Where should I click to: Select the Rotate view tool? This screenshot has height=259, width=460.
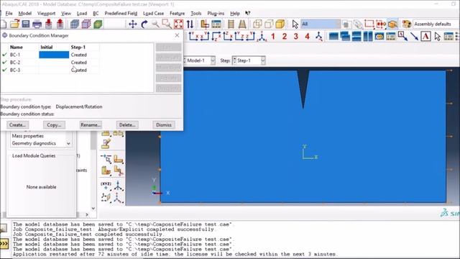tap(144, 24)
